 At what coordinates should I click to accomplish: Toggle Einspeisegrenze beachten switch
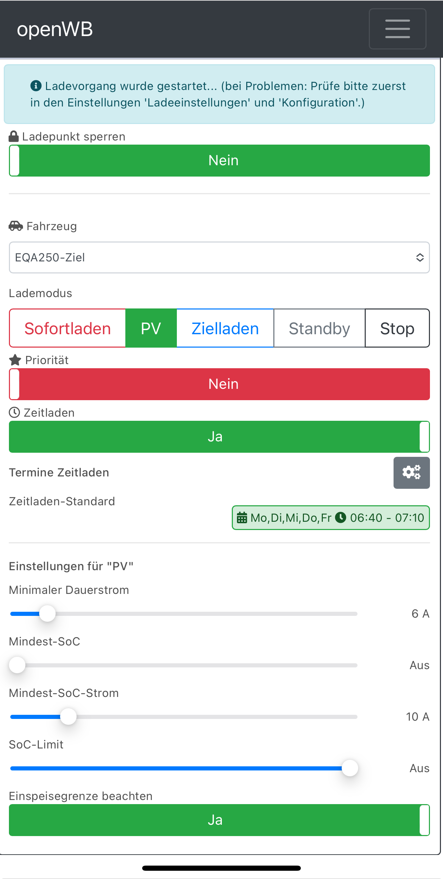[x=219, y=820]
